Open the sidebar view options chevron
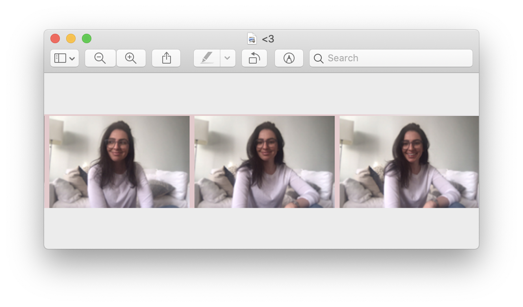Viewport: 523px width, 307px height. click(x=72, y=58)
